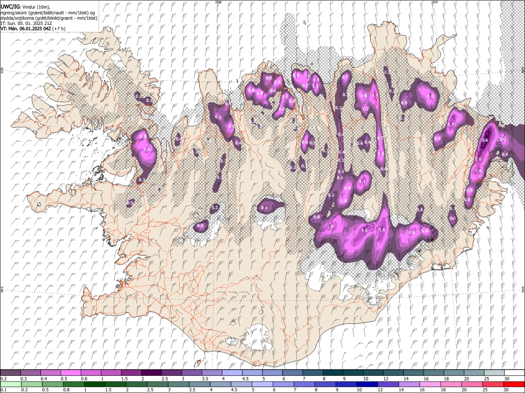Click the '30' label in the bottom legend row
Screen dimensions: 525x393
tap(506, 390)
